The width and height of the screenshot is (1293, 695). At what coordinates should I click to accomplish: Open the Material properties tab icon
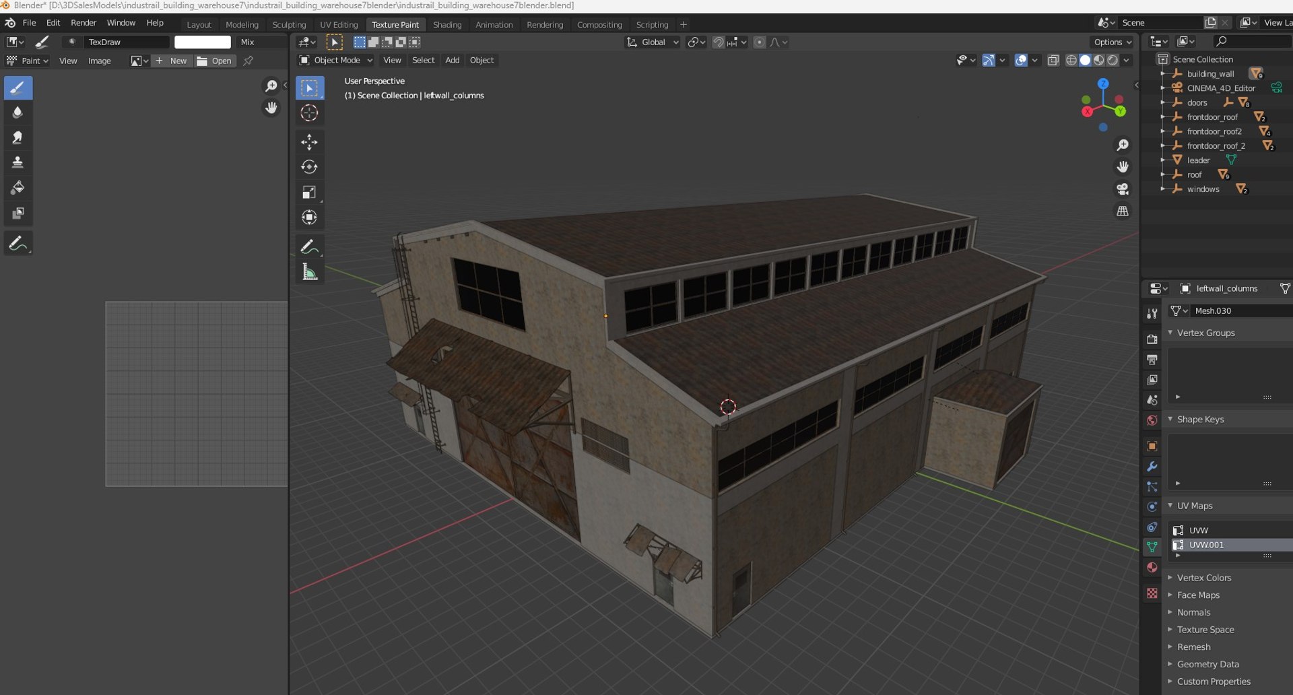(1152, 567)
